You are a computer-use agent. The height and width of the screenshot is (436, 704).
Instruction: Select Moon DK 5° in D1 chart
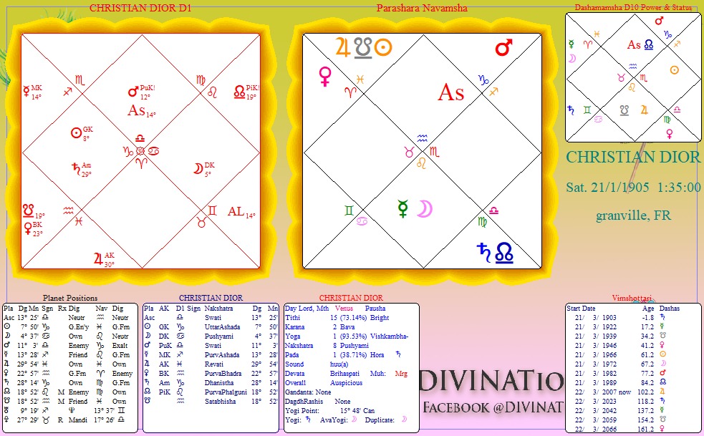pyautogui.click(x=204, y=169)
